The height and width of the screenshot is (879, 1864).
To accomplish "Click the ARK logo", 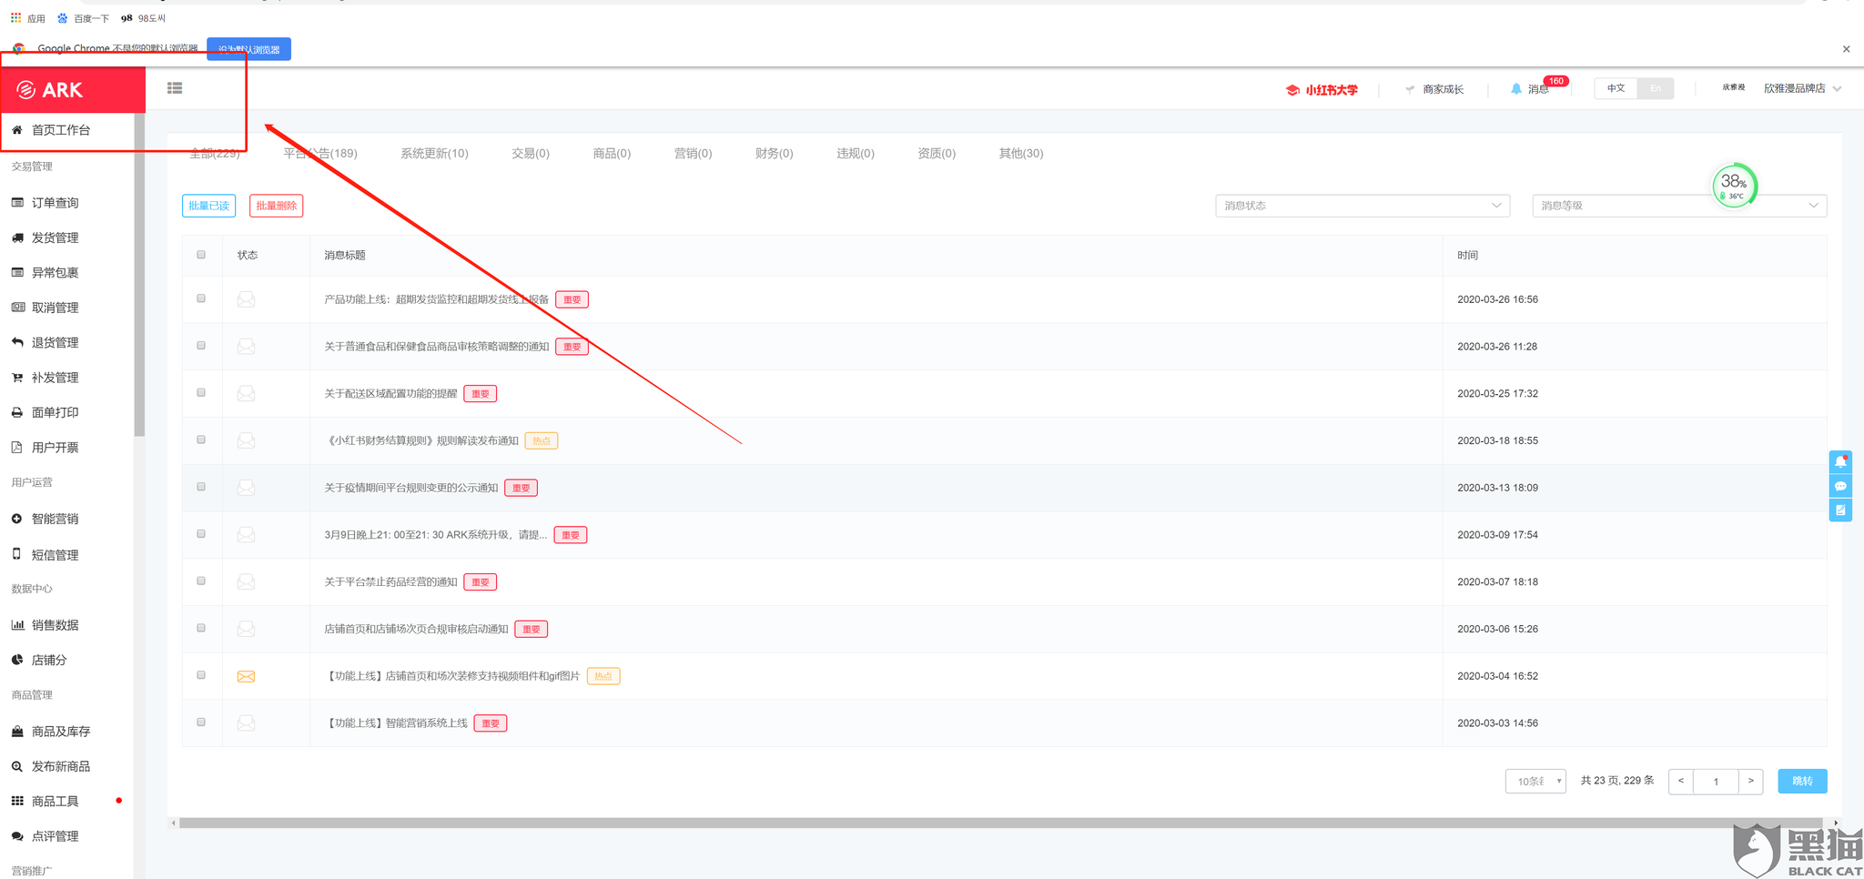I will click(50, 89).
